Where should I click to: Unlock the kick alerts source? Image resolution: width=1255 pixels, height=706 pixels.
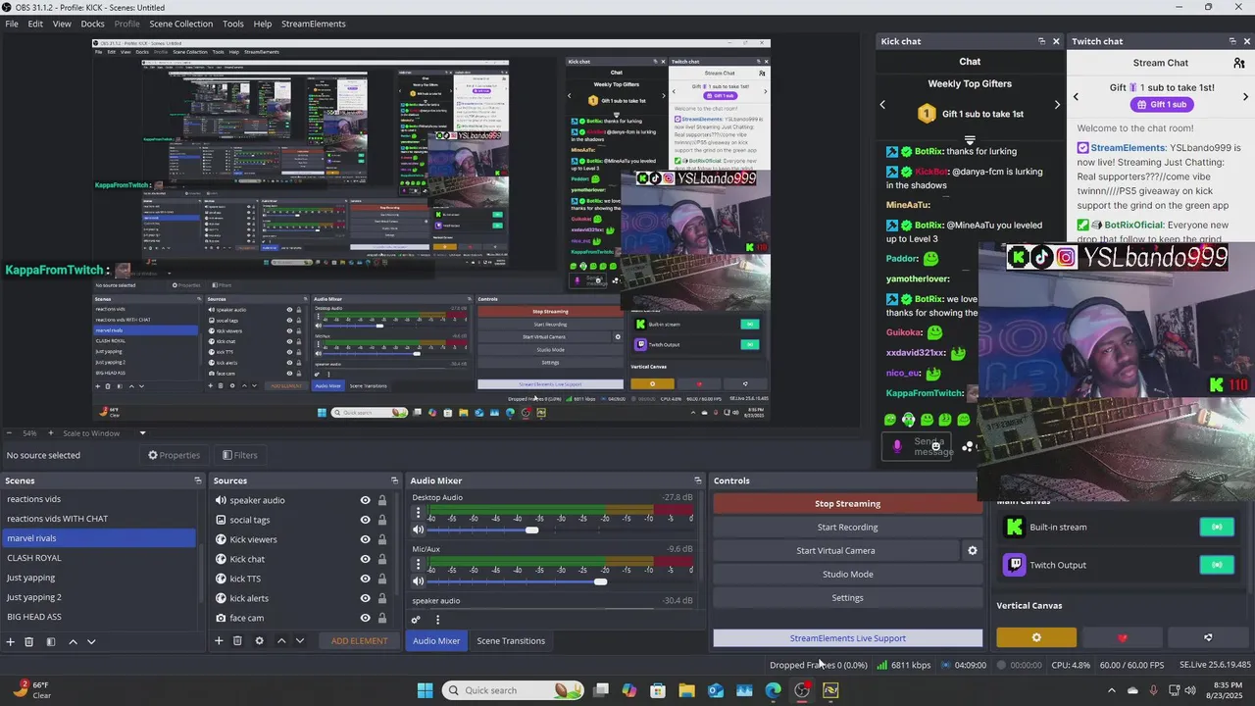point(382,598)
